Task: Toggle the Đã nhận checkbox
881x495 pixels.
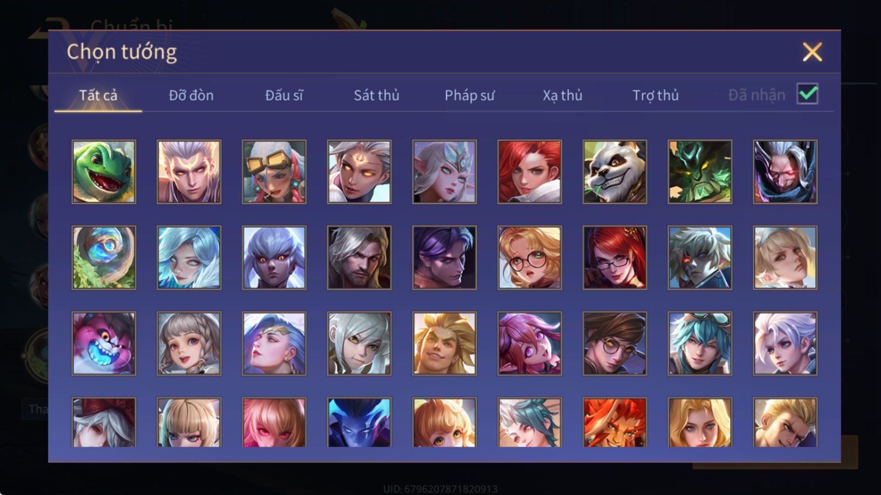Action: [807, 94]
